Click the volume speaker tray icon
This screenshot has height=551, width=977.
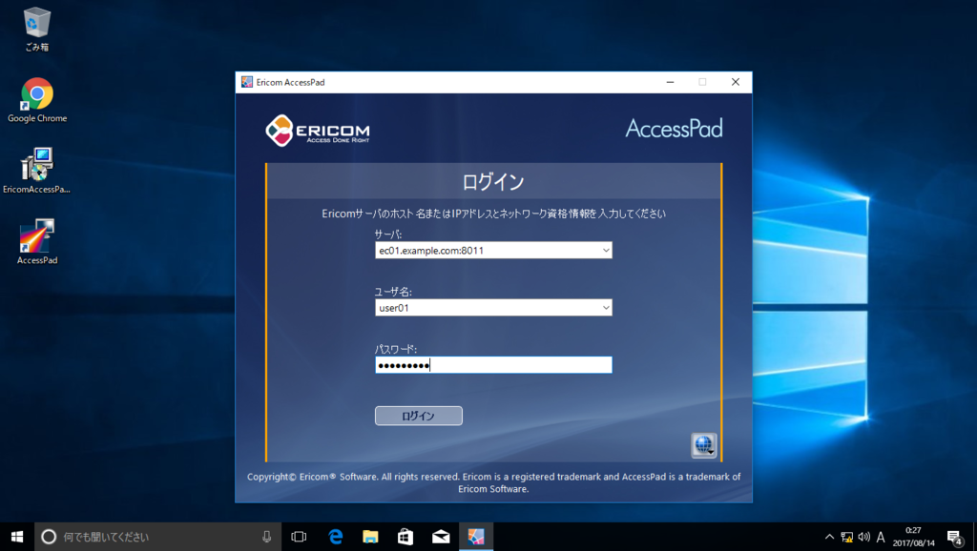click(x=863, y=537)
